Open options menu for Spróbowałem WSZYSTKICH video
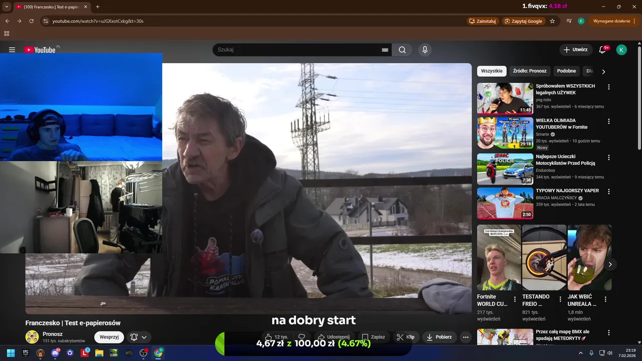Screen dimensions: 642x361 coord(609,87)
